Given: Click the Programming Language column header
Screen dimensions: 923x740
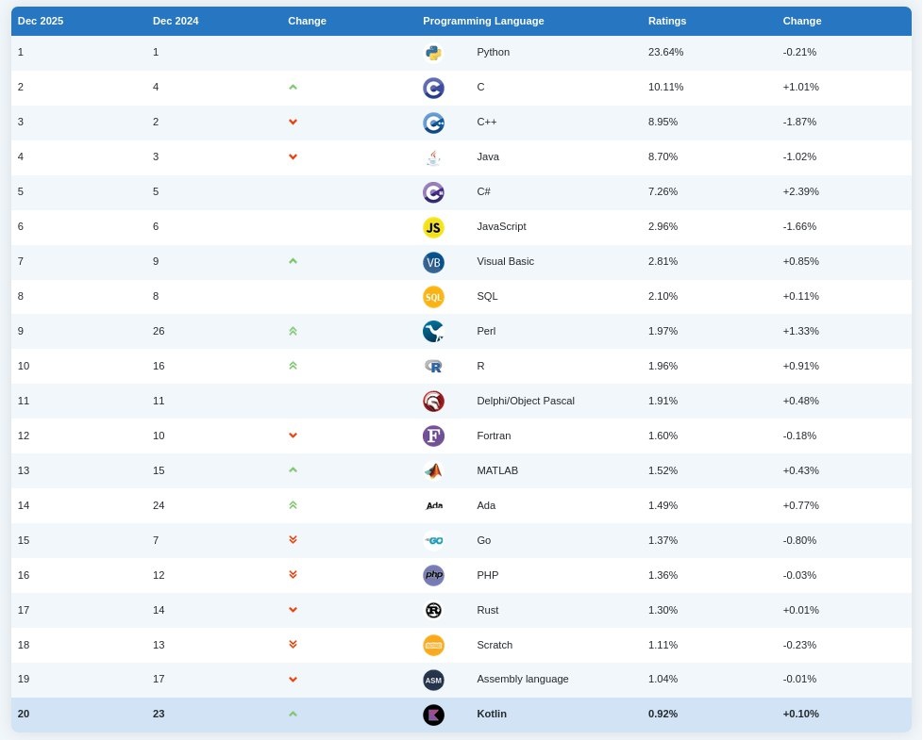Looking at the screenshot, I should (483, 21).
